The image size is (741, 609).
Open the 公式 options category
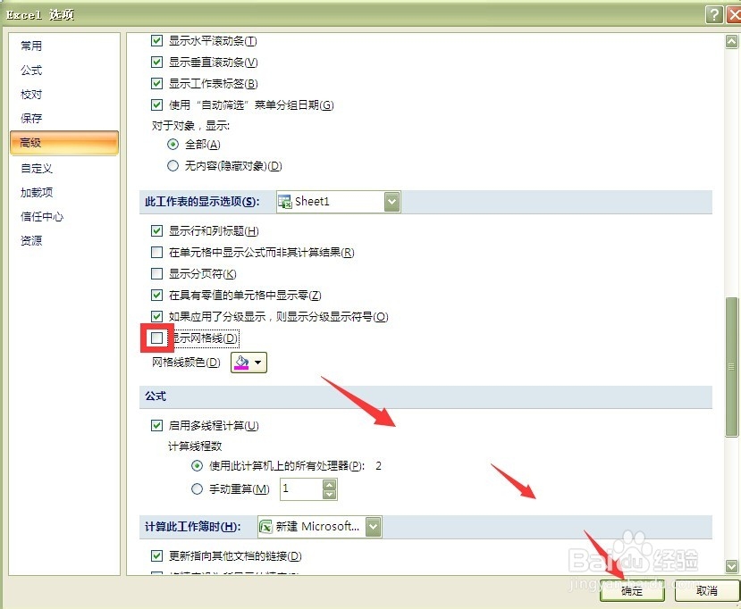[31, 71]
